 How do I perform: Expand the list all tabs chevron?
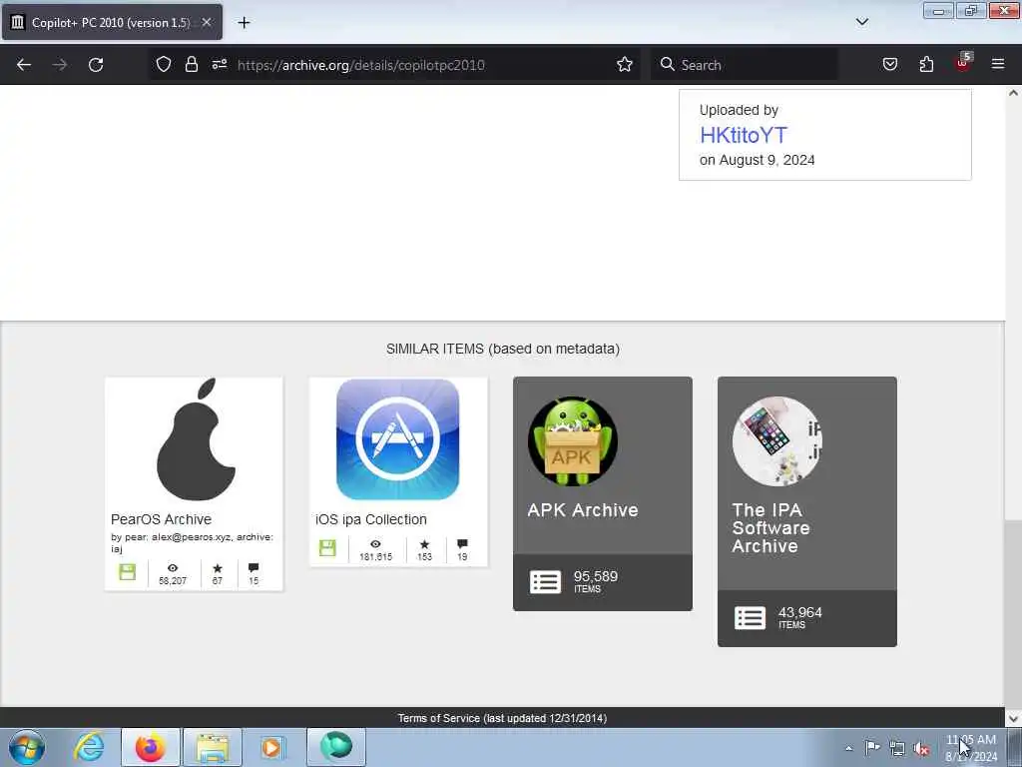[862, 22]
